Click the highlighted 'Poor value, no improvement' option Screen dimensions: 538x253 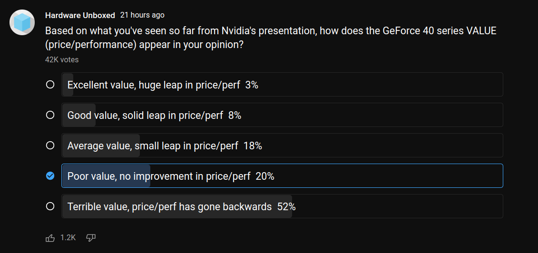[x=282, y=176]
